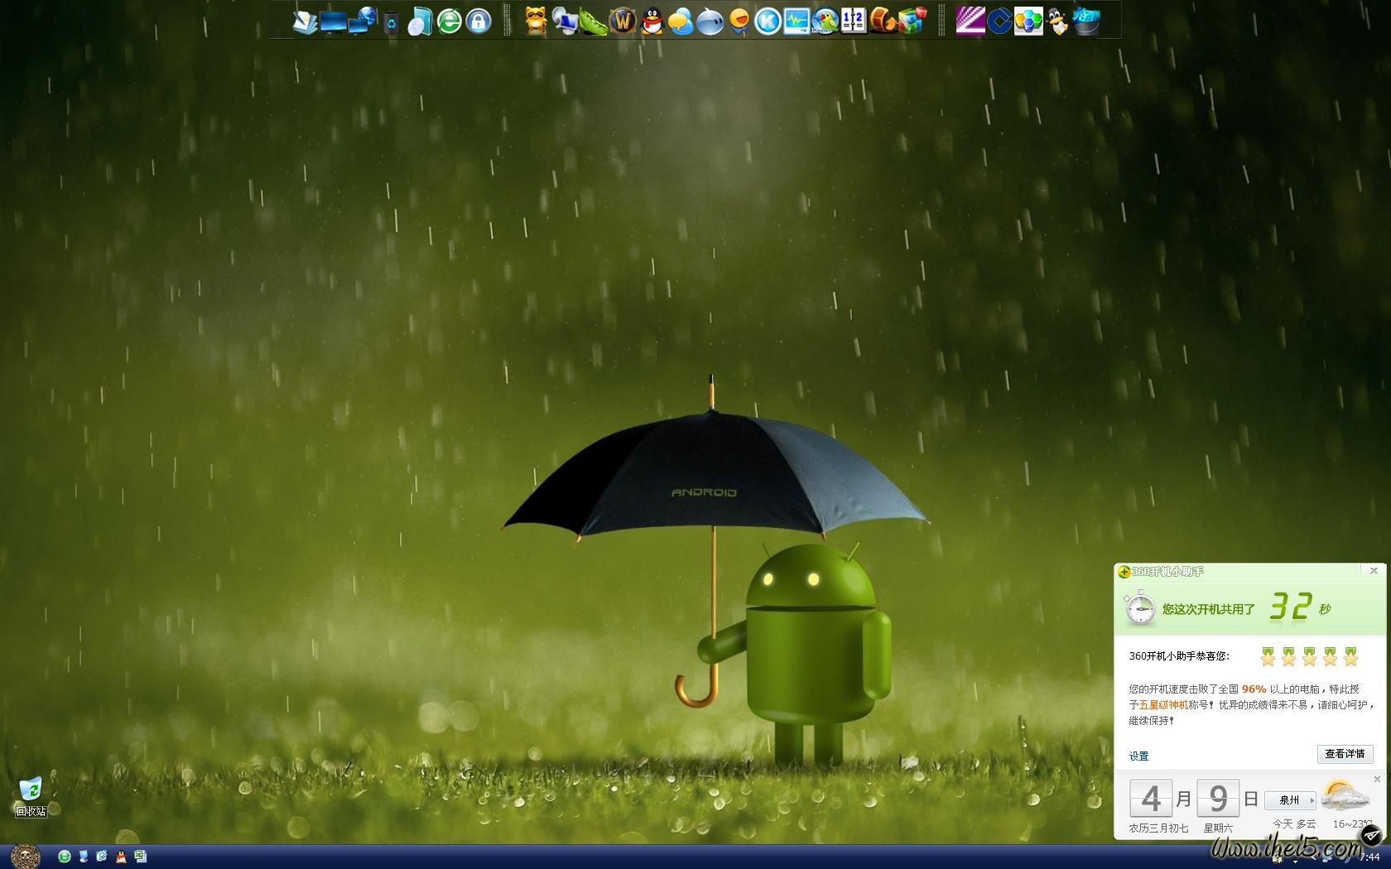
Task: Launch the blue K music player dock icon
Action: (768, 21)
